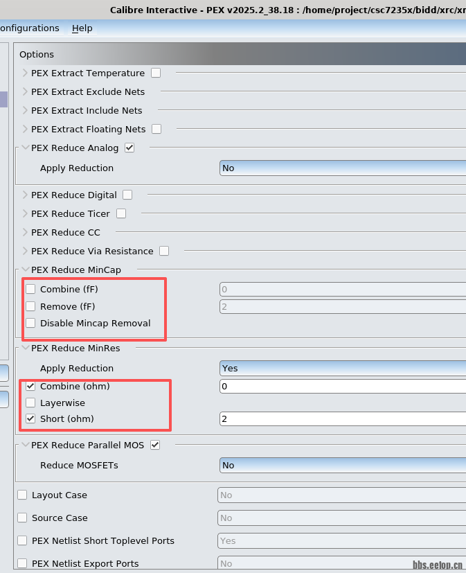Open Apply Reduction dropdown under PEX Reduce Analog

coord(343,168)
